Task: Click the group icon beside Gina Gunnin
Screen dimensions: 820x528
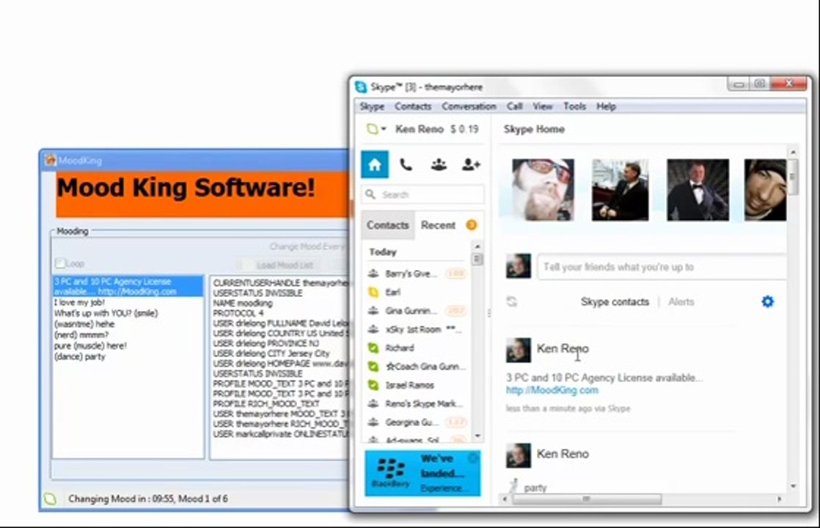Action: click(x=373, y=310)
